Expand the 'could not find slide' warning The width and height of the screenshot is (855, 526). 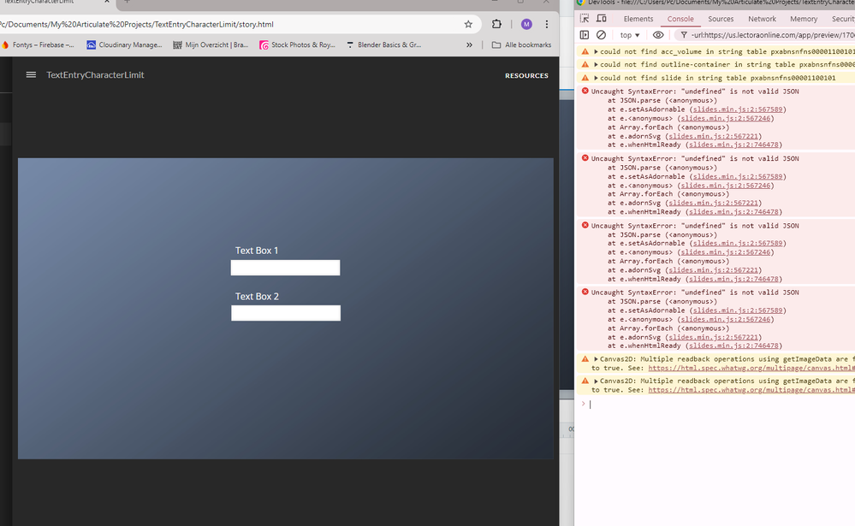(x=597, y=78)
